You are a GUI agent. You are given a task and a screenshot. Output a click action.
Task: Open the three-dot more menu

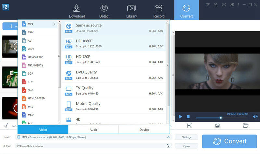pos(238,5)
